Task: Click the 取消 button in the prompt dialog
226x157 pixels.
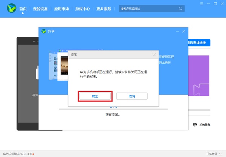Action: [132, 96]
